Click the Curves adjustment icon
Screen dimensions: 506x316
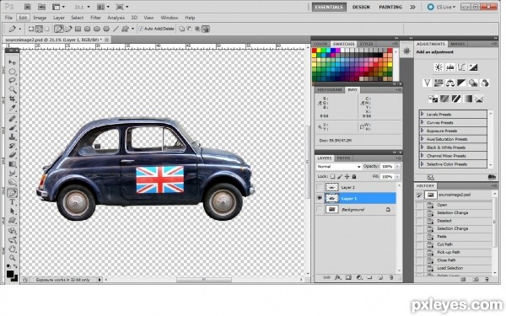(x=461, y=67)
